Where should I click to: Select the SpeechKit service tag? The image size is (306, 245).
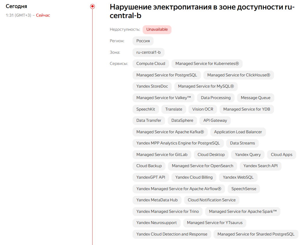pos(146,109)
